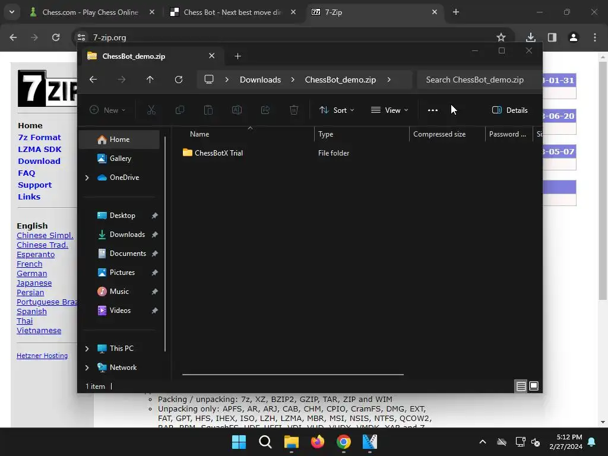Open Chrome downloads icon

[x=530, y=37]
